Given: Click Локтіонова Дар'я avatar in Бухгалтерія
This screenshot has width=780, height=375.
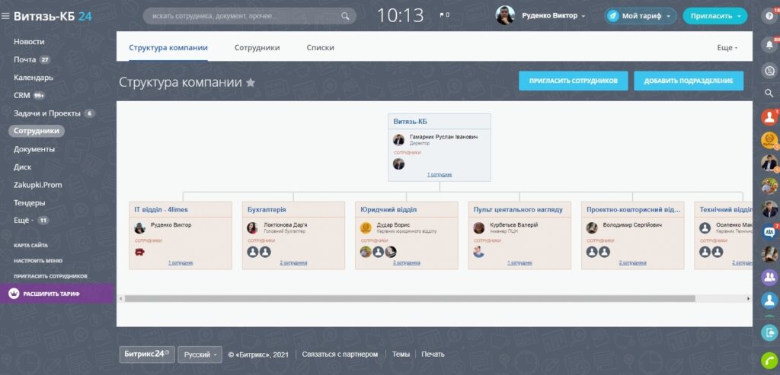Looking at the screenshot, I should (252, 228).
